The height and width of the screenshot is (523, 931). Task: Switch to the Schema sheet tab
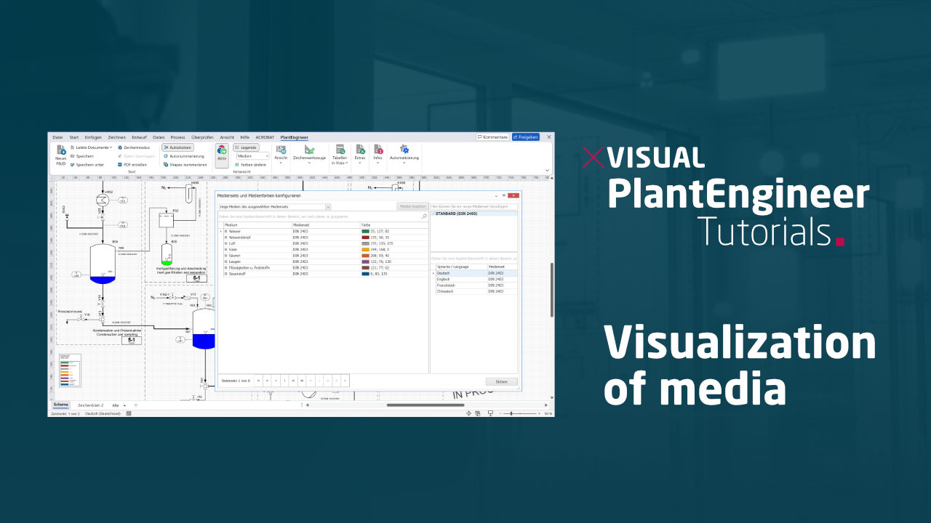point(60,405)
